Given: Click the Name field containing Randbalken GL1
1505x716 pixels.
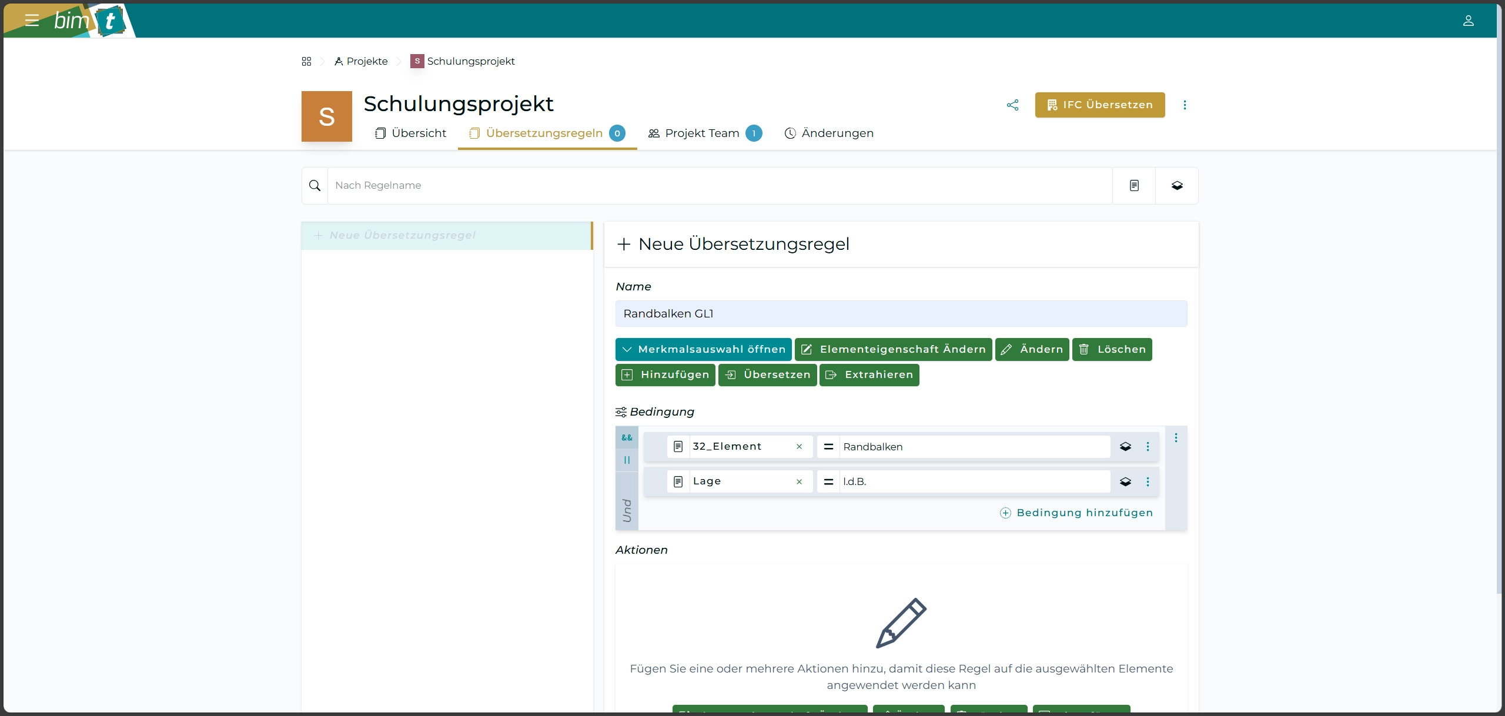Looking at the screenshot, I should 901,314.
